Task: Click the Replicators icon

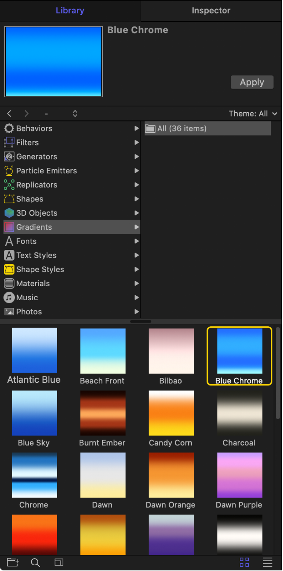Action: coord(9,185)
